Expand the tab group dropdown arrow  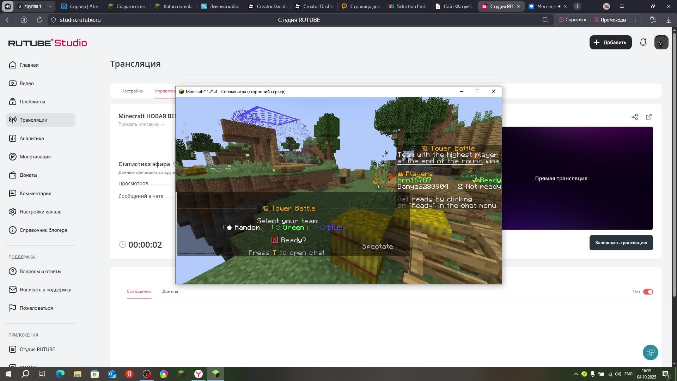[50, 6]
